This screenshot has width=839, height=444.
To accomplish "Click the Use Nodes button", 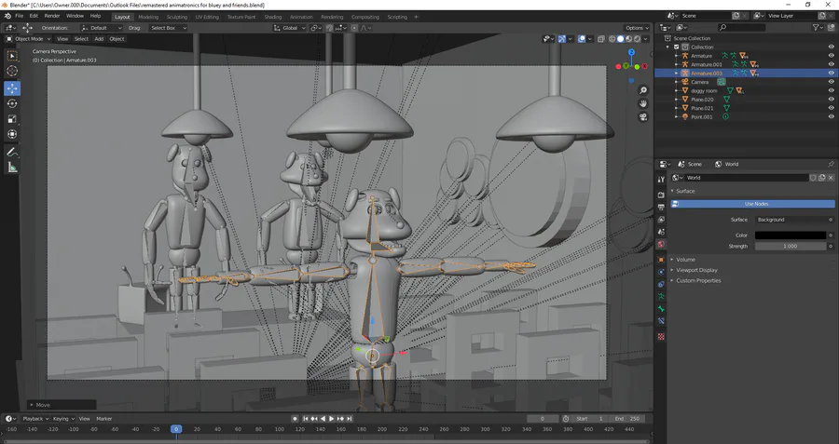I will tap(753, 204).
